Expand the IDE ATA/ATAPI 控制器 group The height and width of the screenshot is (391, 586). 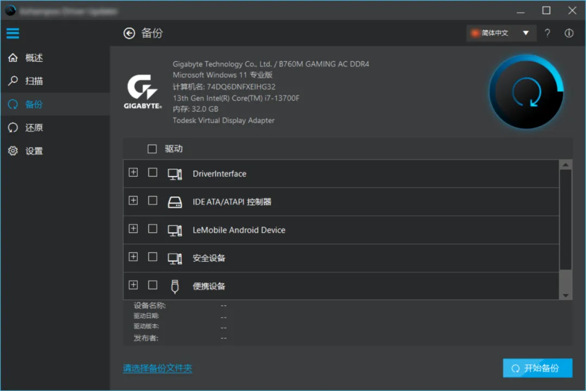[x=133, y=201]
